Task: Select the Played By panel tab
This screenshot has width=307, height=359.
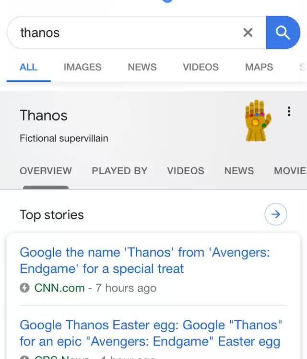Action: (119, 171)
